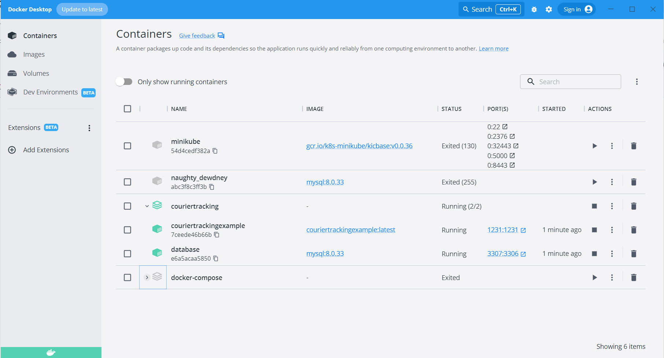This screenshot has width=664, height=358.
Task: Delete the couriertrackingexample container
Action: (634, 230)
